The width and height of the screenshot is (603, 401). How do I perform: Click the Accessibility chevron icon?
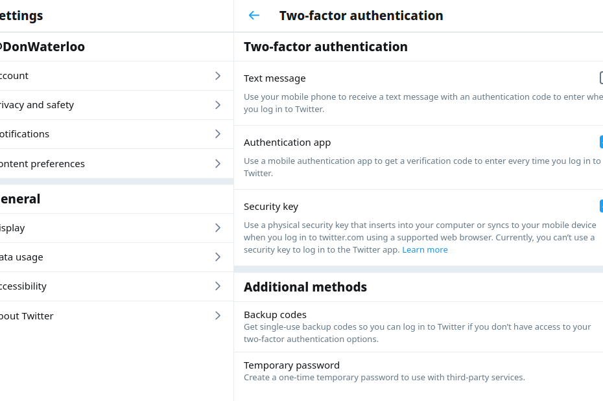(218, 286)
